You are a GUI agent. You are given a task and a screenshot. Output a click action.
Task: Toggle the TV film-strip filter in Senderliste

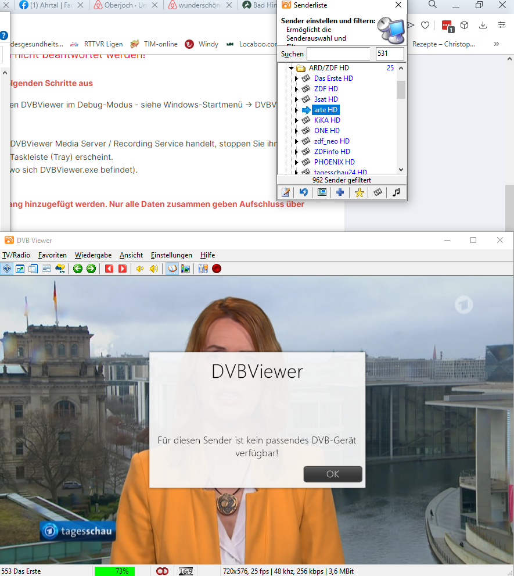pyautogui.click(x=378, y=192)
